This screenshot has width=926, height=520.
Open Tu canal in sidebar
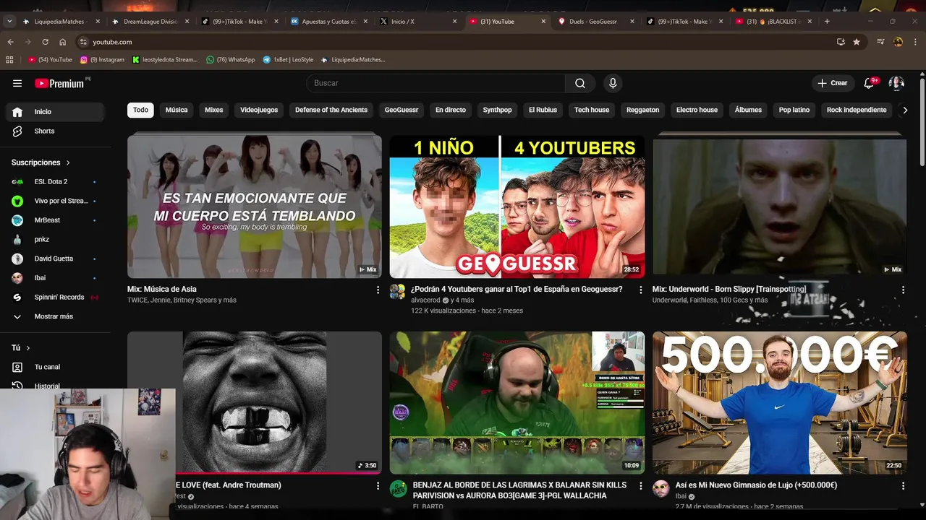[x=56, y=367]
